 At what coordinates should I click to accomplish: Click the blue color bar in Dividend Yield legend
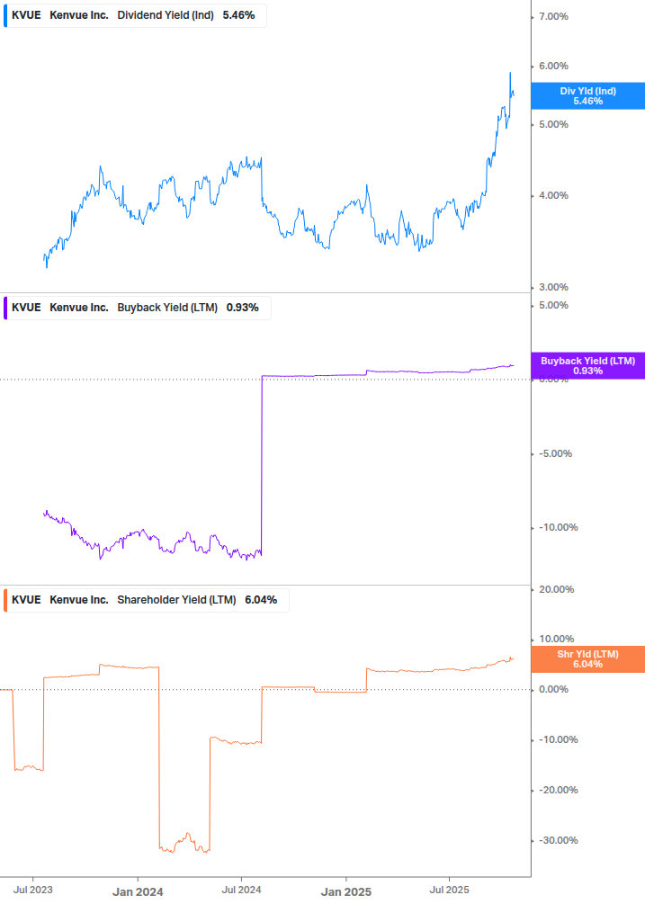click(x=6, y=15)
